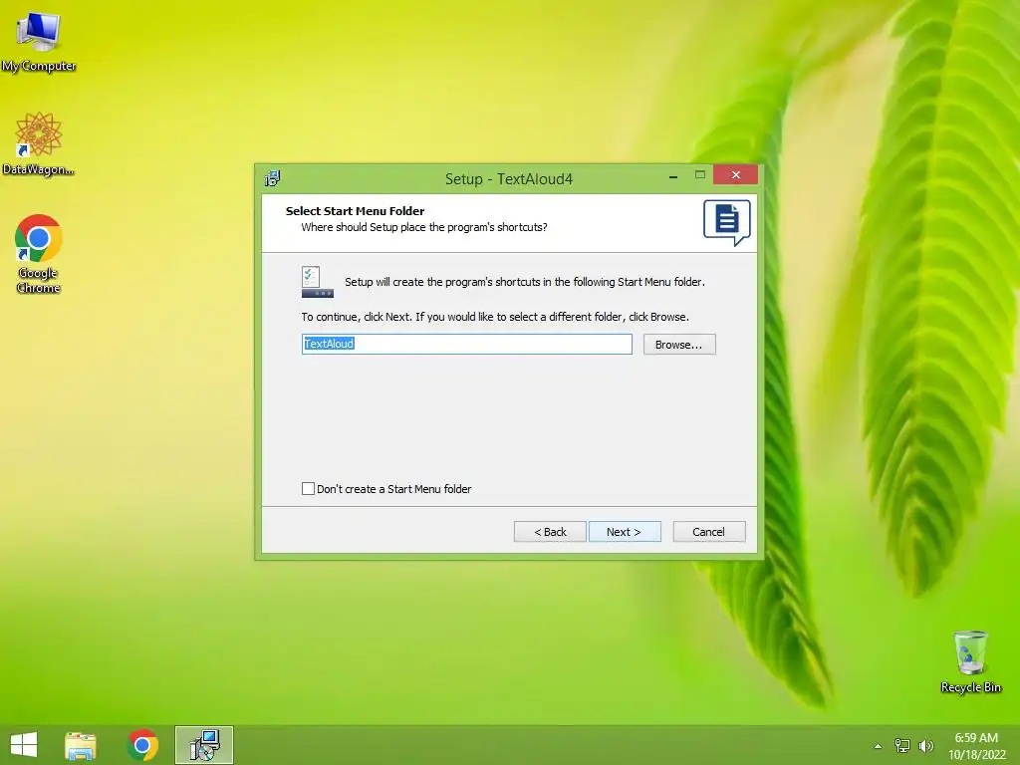Screen dimensions: 1020x765
Task: Close the Setup - TextAloud4 window
Action: (x=736, y=174)
